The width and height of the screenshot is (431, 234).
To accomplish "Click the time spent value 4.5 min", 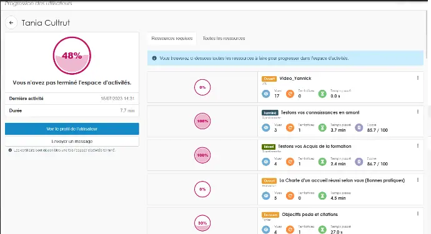I will point(338,198).
